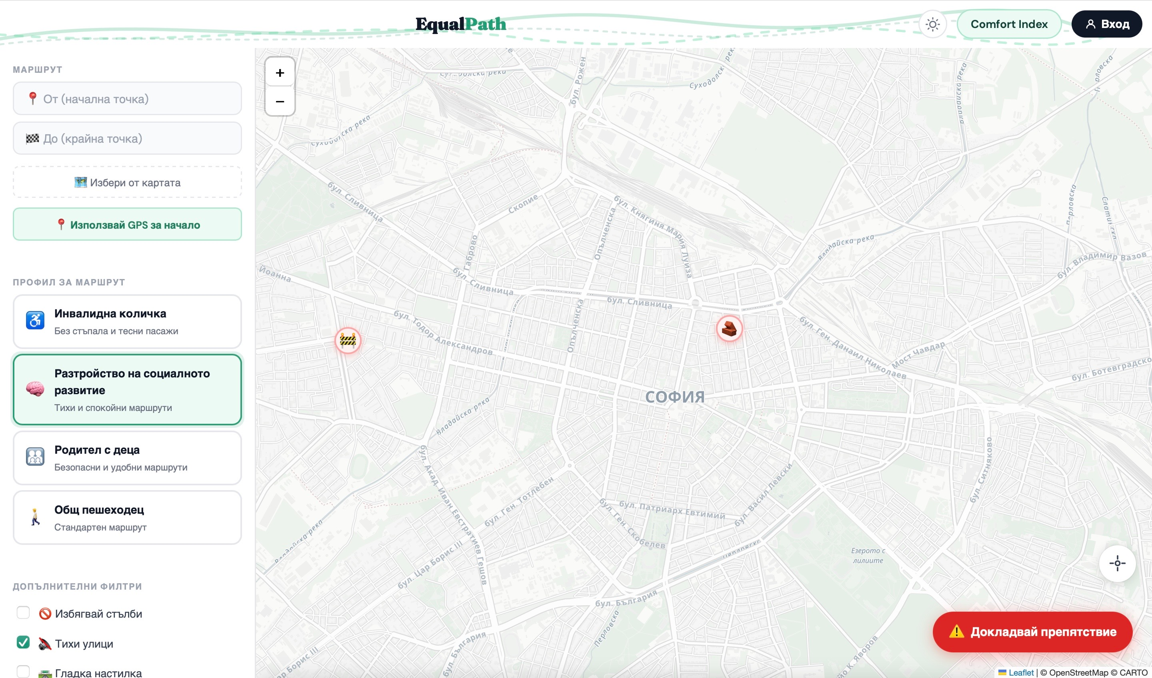The image size is (1152, 678).
Task: Open the Leaflet attribution link
Action: coord(1020,672)
